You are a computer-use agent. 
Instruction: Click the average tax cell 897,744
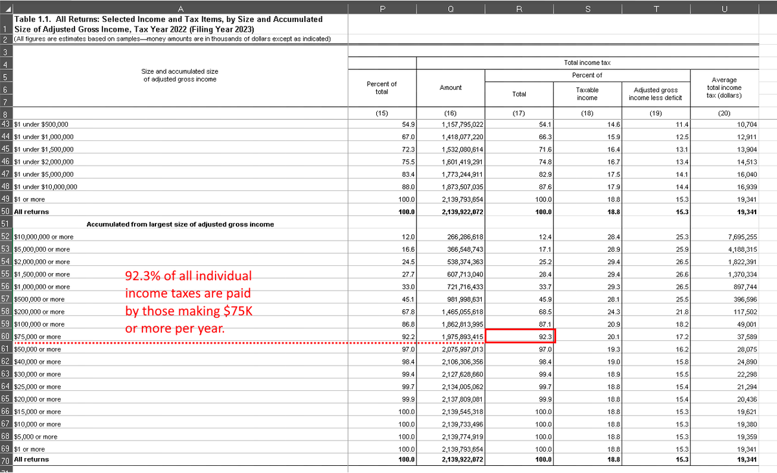(x=725, y=286)
